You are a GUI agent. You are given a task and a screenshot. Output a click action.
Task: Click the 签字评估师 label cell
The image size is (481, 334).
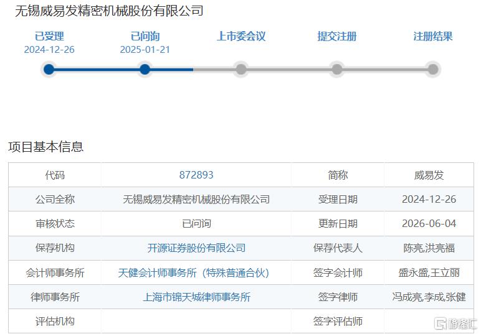coord(338,321)
